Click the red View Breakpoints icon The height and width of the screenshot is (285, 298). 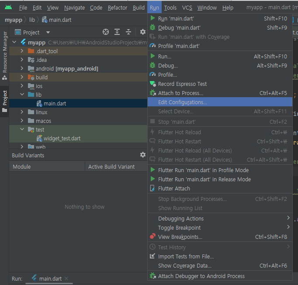(x=152, y=236)
